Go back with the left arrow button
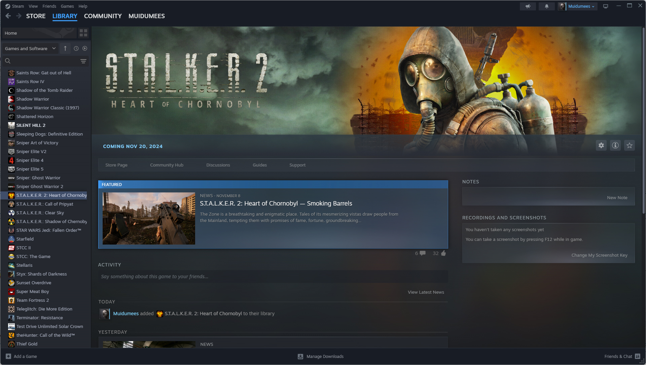This screenshot has height=365, width=646. [8, 16]
